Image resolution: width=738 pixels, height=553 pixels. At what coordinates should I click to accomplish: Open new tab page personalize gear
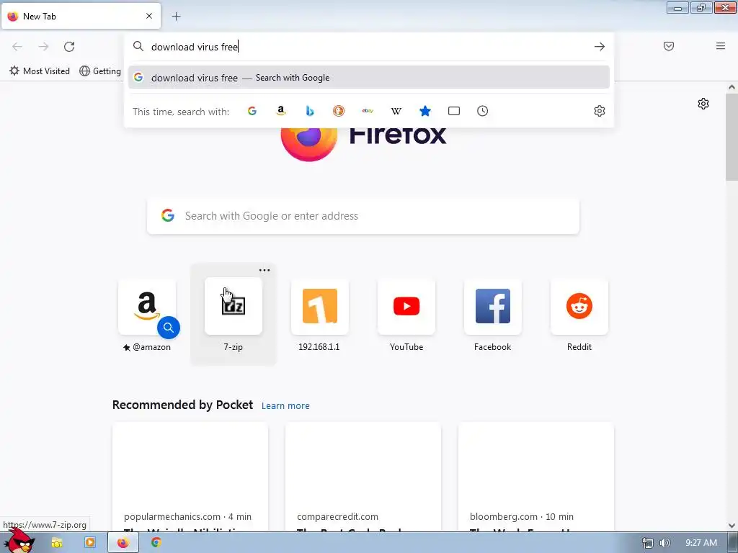pos(703,104)
